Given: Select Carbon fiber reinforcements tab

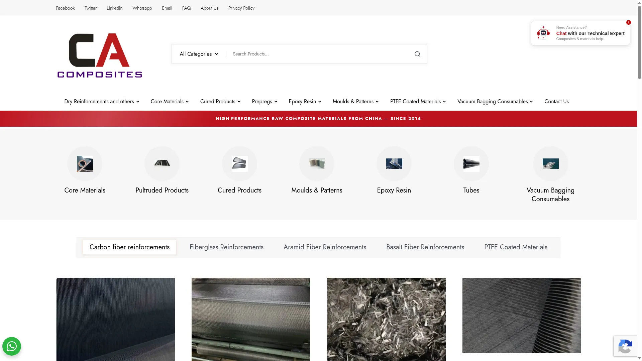Looking at the screenshot, I should pos(129,247).
